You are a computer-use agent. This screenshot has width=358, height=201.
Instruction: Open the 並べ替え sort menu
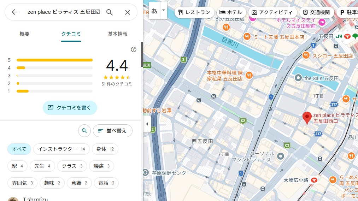[112, 131]
